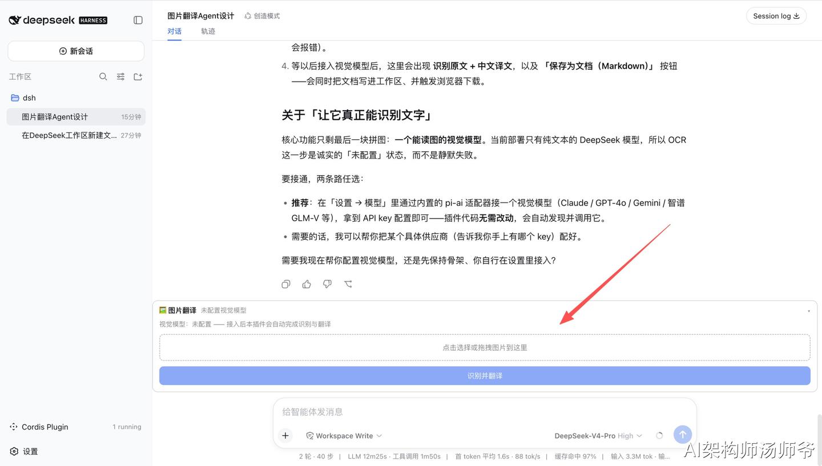Click the heading 关于「让它真正能识别文字」
The width and height of the screenshot is (822, 466).
click(x=358, y=115)
